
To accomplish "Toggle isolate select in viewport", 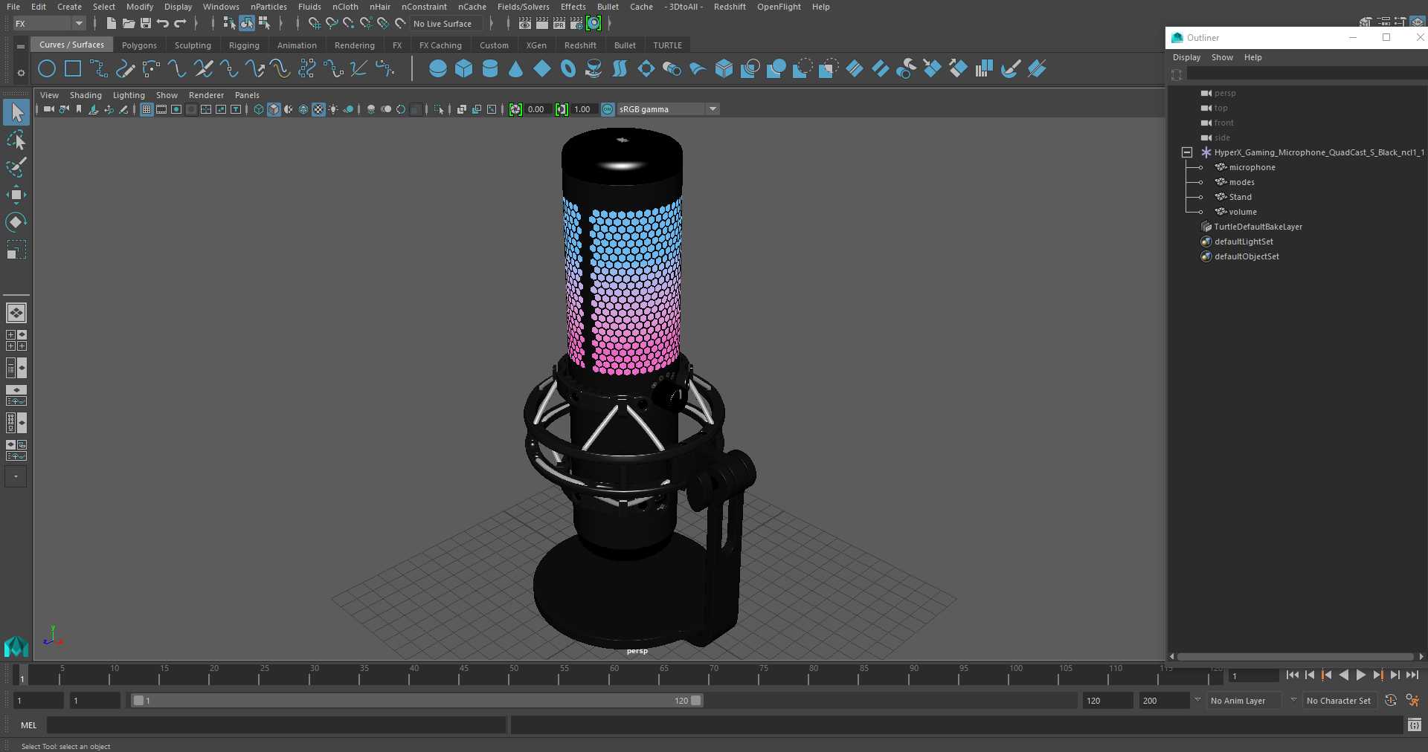I will point(439,109).
